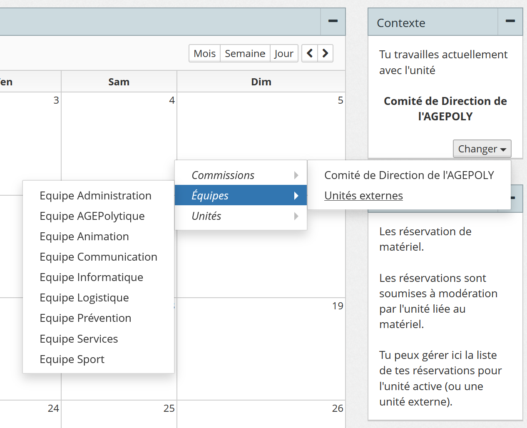Go to previous calendar period arrow
Screen dimensions: 527x428
310,53
